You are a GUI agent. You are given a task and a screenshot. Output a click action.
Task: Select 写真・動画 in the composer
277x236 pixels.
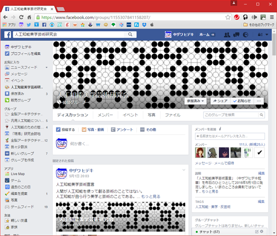[x=93, y=130]
